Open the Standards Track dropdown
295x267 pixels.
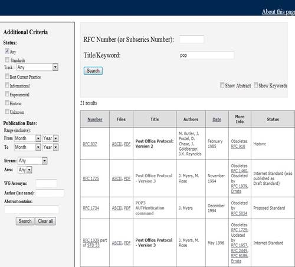click(37, 67)
